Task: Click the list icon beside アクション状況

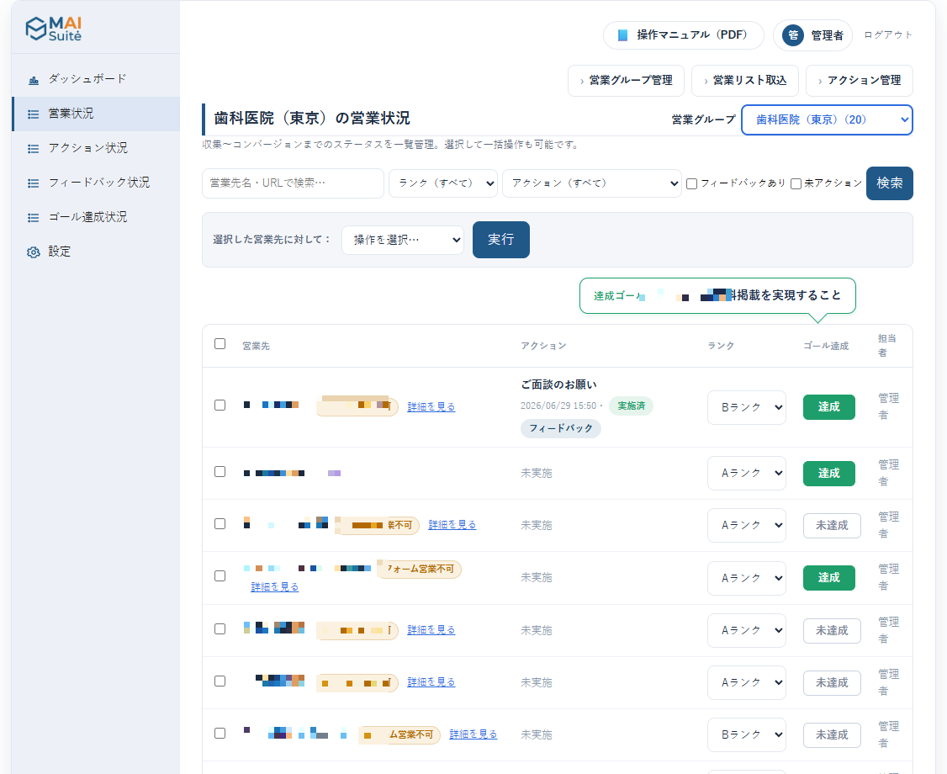Action: click(x=33, y=149)
